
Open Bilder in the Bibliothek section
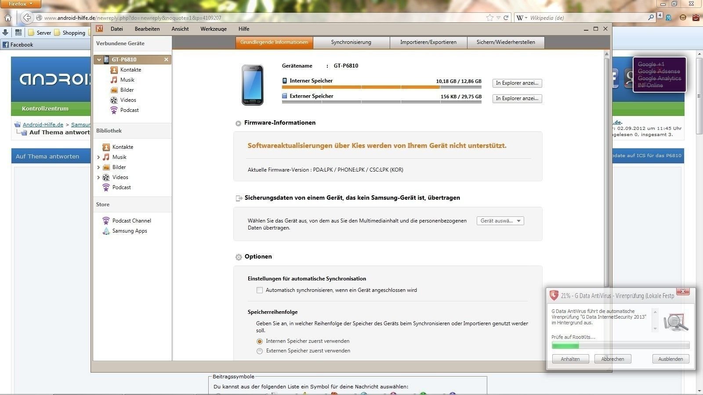pyautogui.click(x=119, y=167)
